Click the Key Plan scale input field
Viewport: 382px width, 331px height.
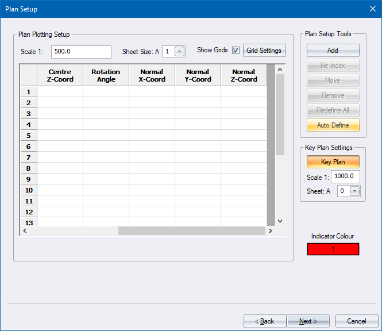(x=345, y=177)
